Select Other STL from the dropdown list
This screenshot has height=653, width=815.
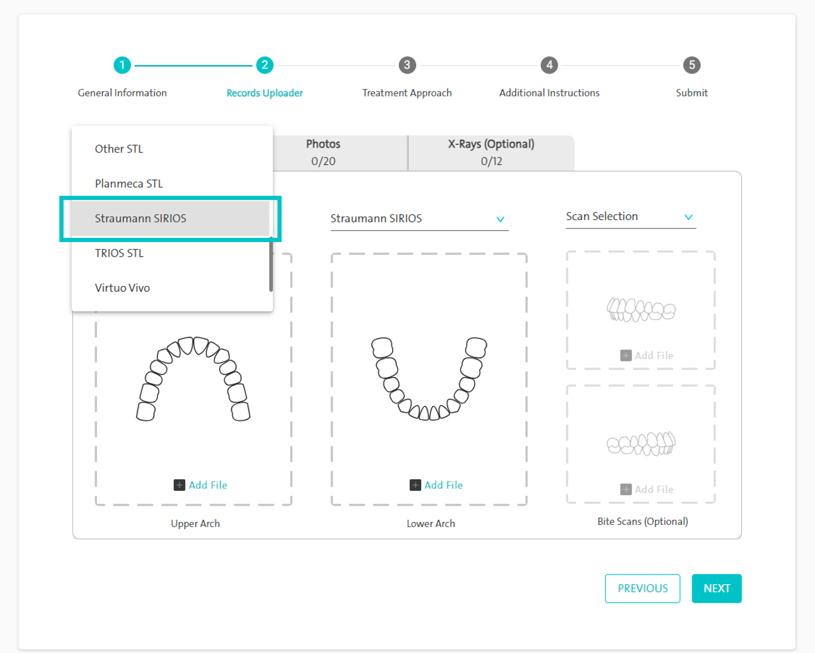(170, 149)
